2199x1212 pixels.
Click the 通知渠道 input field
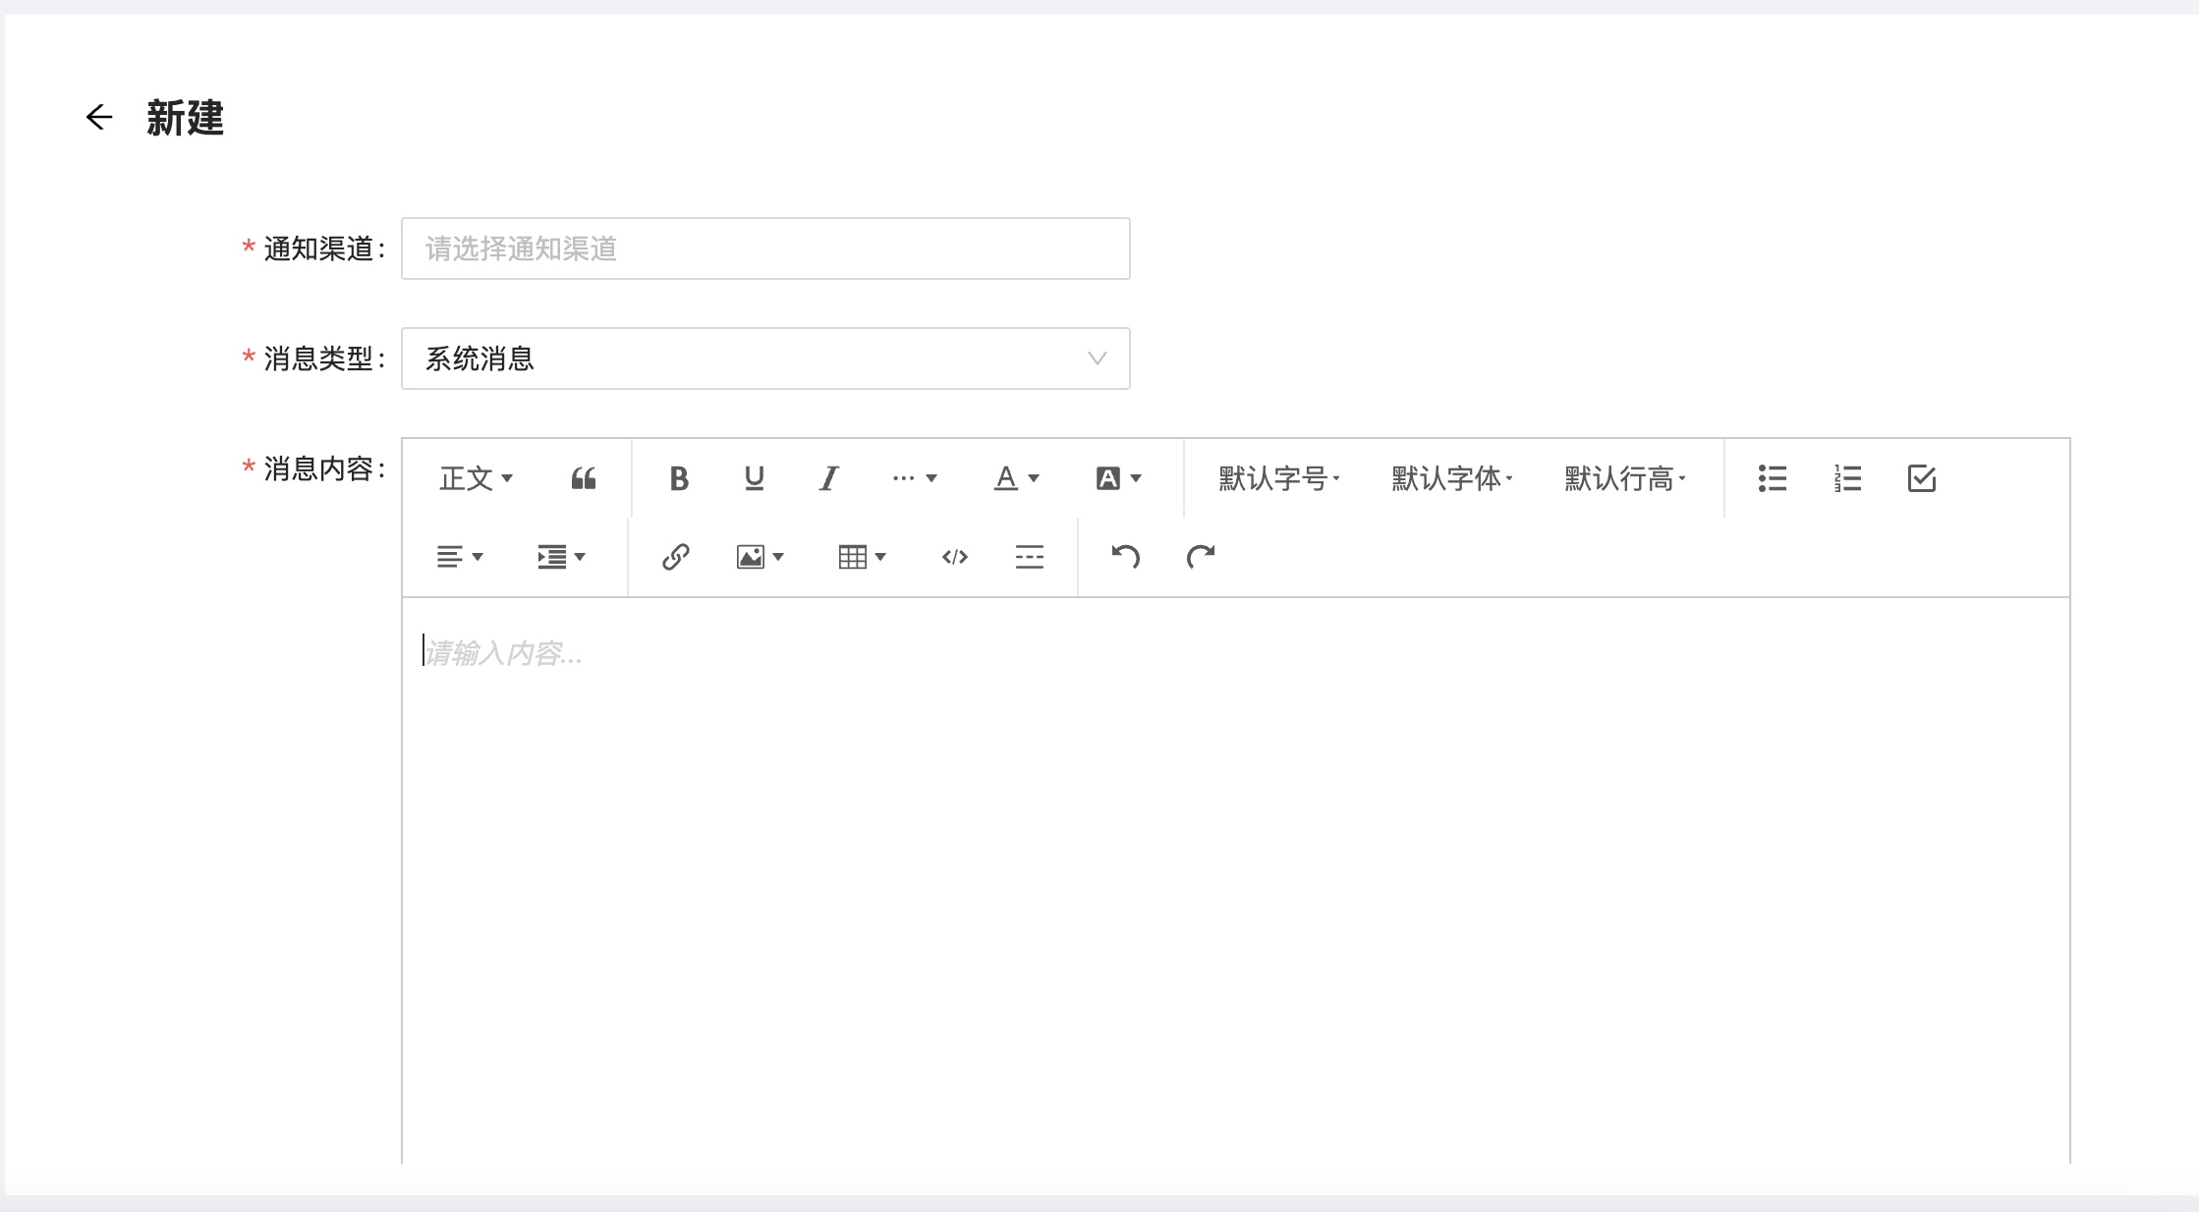pyautogui.click(x=765, y=248)
